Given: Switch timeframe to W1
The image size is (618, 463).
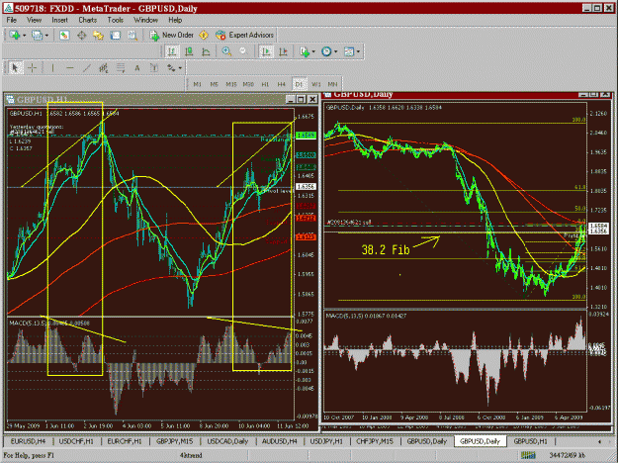Looking at the screenshot, I should coord(316,84).
